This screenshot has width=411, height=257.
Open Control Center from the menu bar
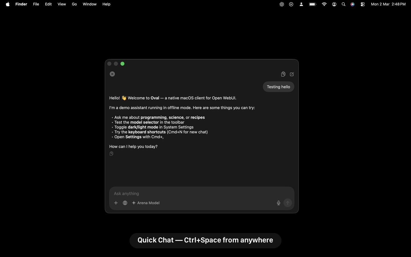(362, 4)
